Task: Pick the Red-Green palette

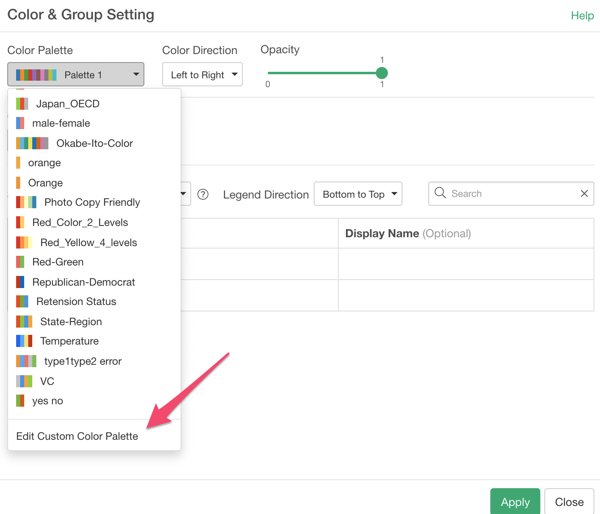Action: [x=94, y=262]
